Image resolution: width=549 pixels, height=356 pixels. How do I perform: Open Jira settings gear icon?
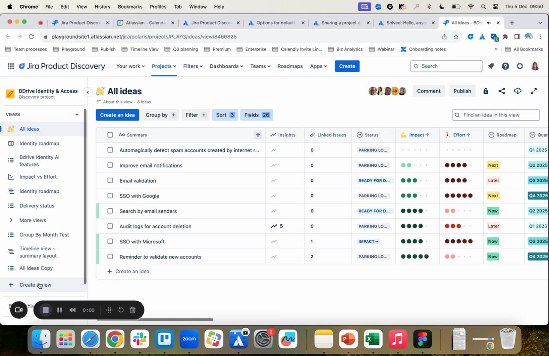click(520, 66)
